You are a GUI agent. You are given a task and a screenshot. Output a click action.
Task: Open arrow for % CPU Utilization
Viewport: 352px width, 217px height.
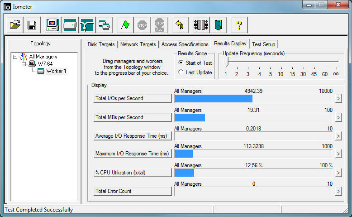pos(338,173)
